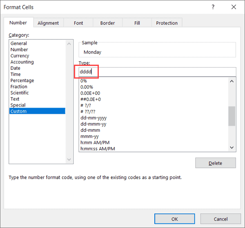Select the mmm-yy format code
The image size is (245, 228).
pos(89,136)
